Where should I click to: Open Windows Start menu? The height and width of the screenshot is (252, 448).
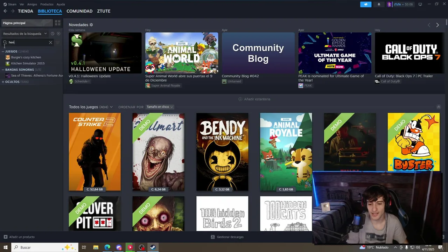coord(5,247)
